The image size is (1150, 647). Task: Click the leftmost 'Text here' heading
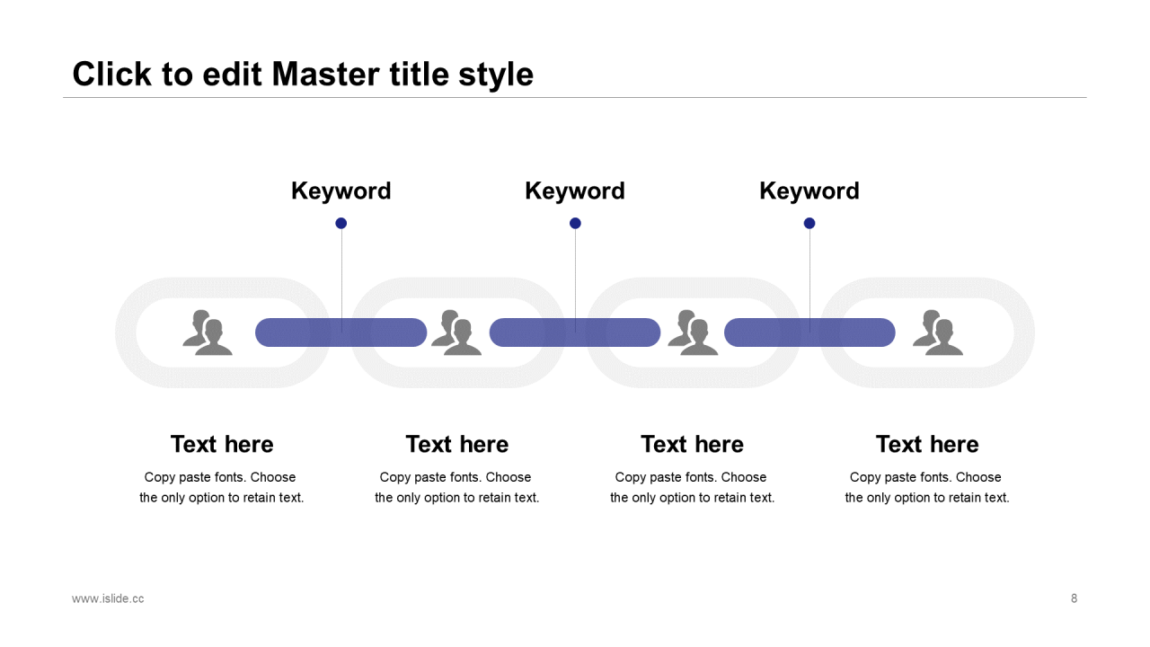222,444
